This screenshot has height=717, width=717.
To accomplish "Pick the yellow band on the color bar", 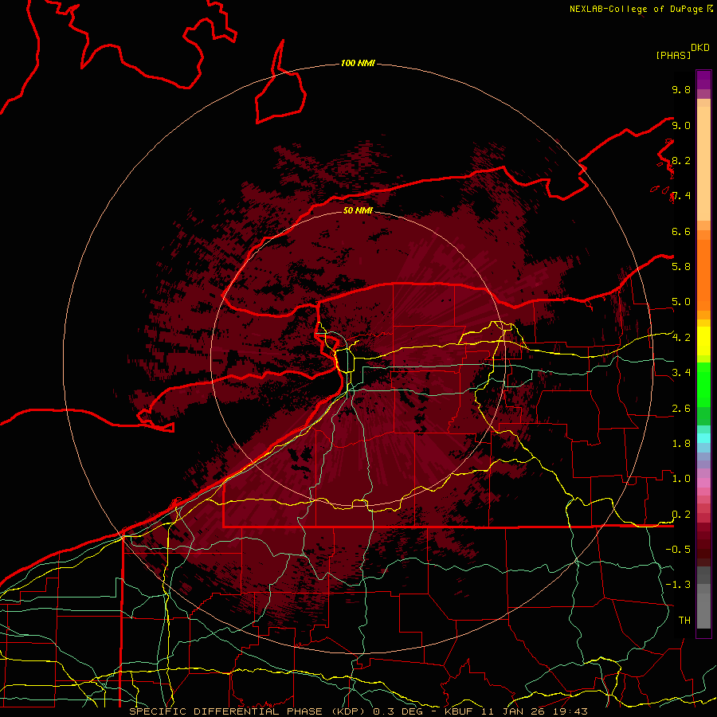I will click(703, 341).
